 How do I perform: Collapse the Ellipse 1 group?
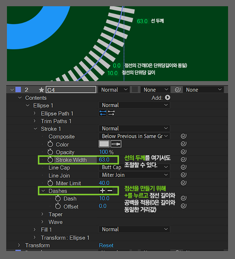[x=28, y=105]
